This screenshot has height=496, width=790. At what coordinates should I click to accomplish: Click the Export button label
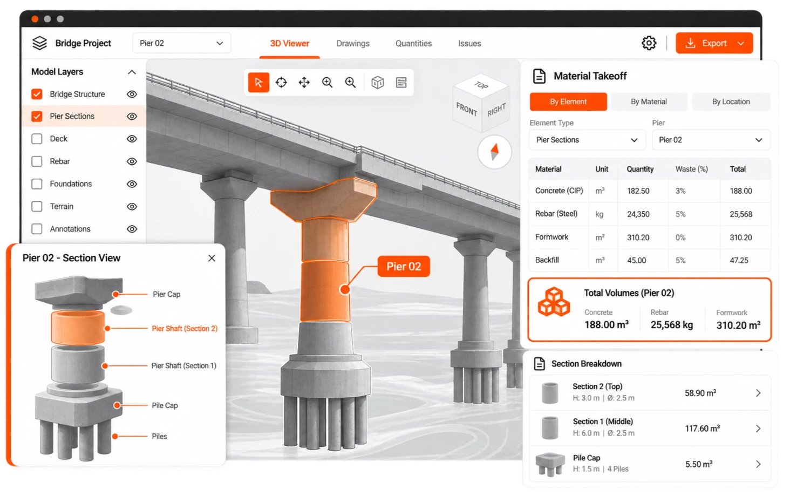714,43
